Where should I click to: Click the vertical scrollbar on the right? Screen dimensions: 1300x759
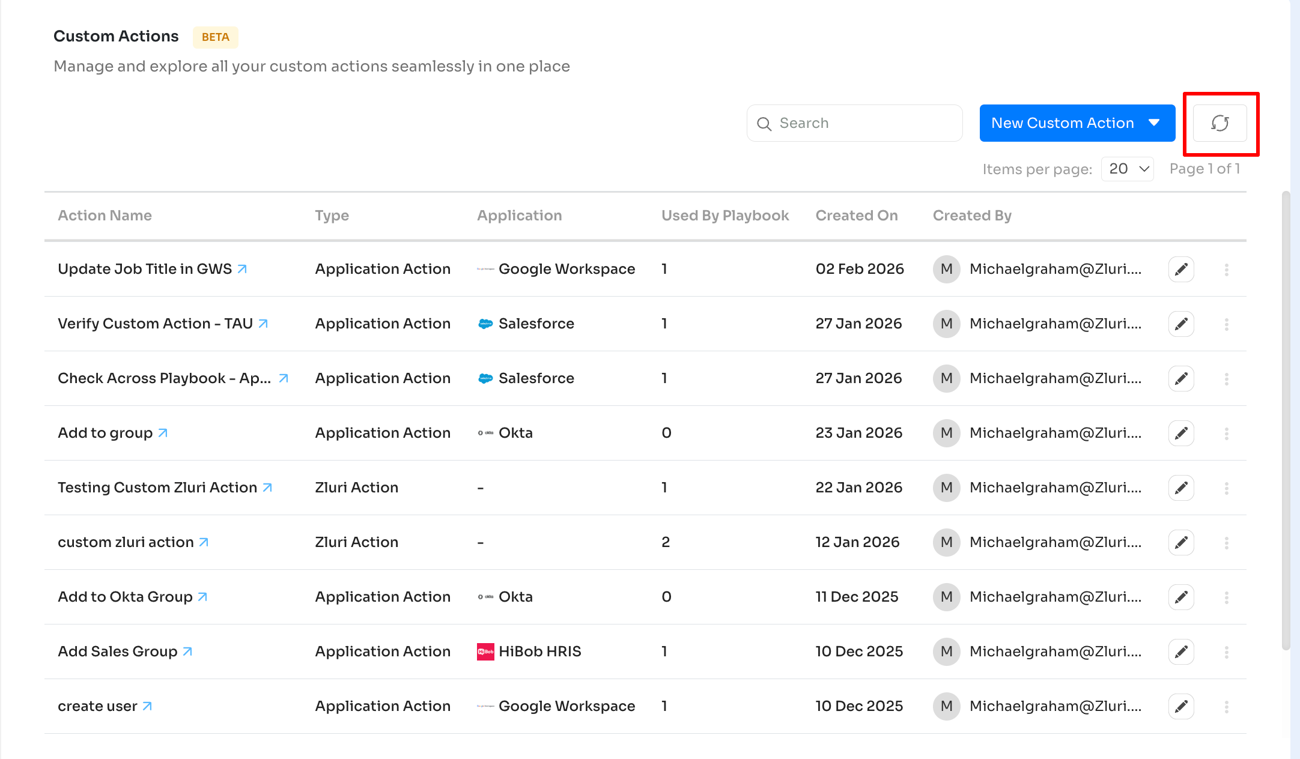click(x=1286, y=420)
